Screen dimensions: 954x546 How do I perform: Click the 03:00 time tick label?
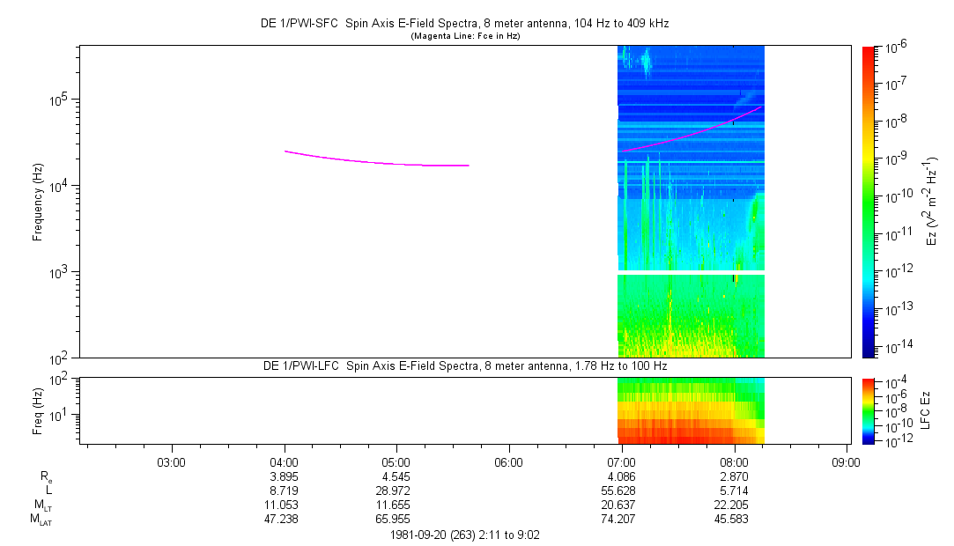[x=171, y=461]
